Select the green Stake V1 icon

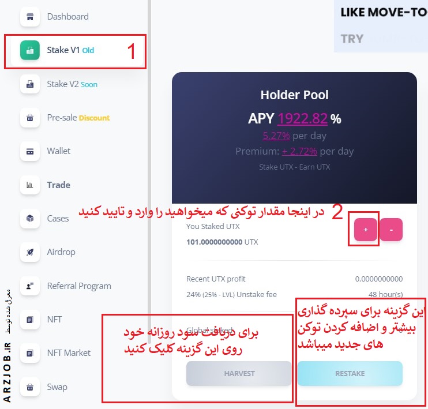click(30, 50)
